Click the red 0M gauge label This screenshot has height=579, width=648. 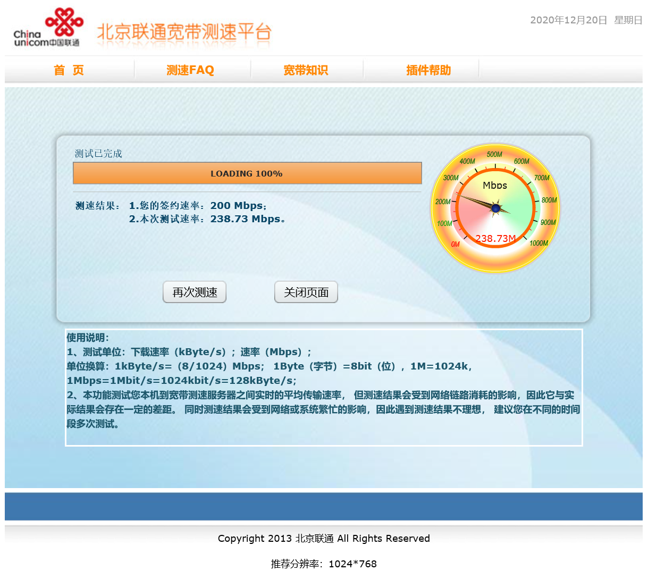click(x=455, y=245)
